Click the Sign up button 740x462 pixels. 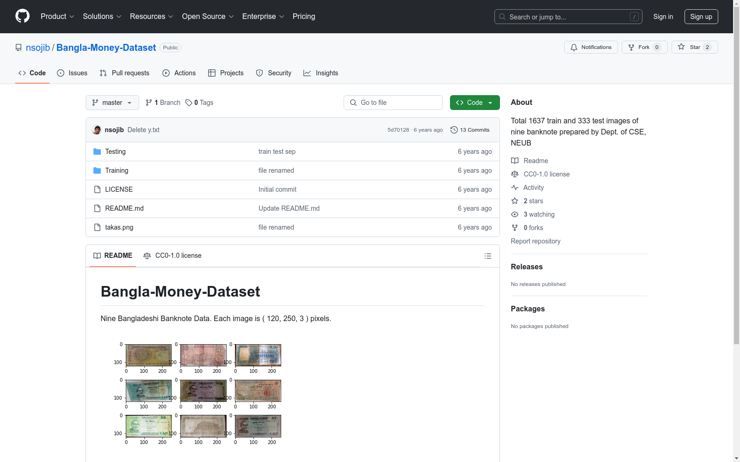(701, 17)
